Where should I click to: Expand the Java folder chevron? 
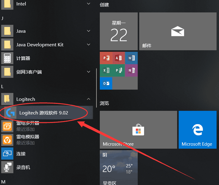point(89,31)
